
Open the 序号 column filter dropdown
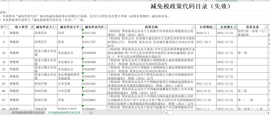click(x=7, y=27)
